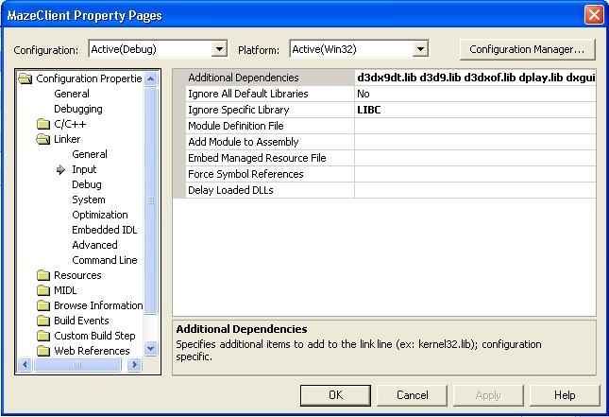
Task: Select the Resources tree node
Action: (77, 275)
